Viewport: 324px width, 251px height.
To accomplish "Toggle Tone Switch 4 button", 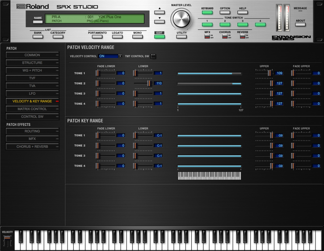I will 260,24.
